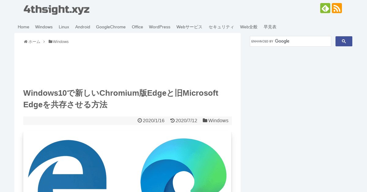Open the 早見表 menu item
367x192 pixels.
pyautogui.click(x=270, y=27)
